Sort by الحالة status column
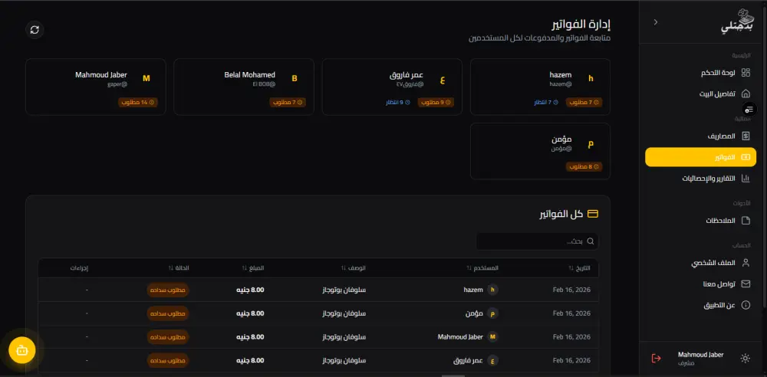The height and width of the screenshot is (377, 767). pos(179,268)
